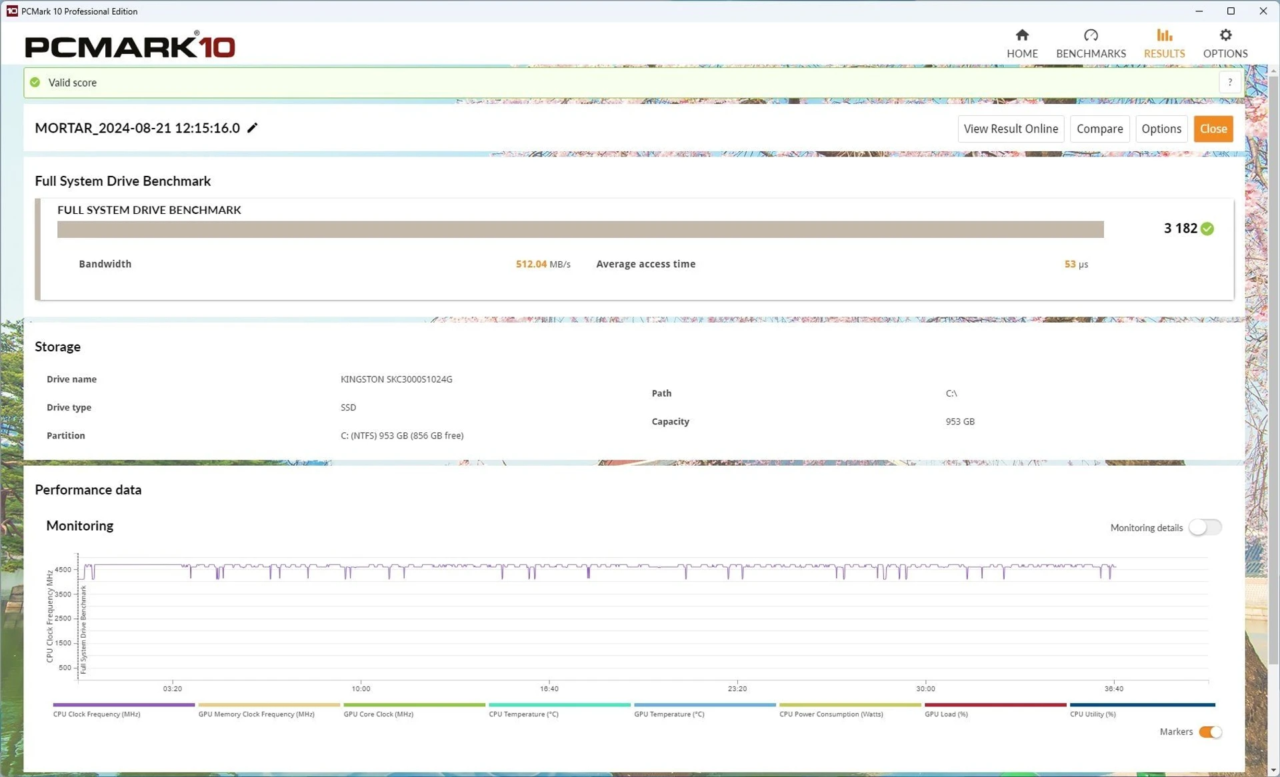Viewport: 1280px width, 777px height.
Task: Open the HOME tab label
Action: [1022, 53]
